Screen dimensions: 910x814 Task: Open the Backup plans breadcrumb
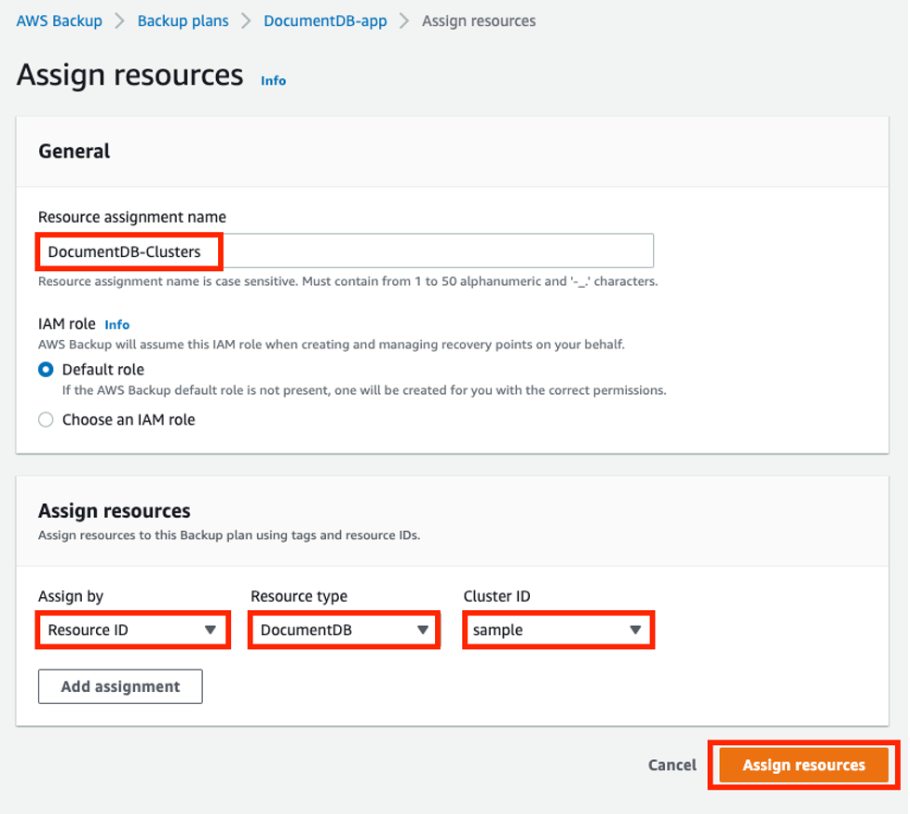[x=183, y=20]
